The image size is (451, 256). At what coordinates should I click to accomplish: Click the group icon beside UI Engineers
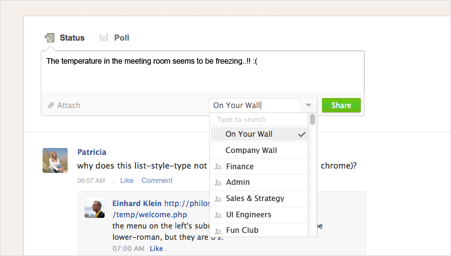218,215
